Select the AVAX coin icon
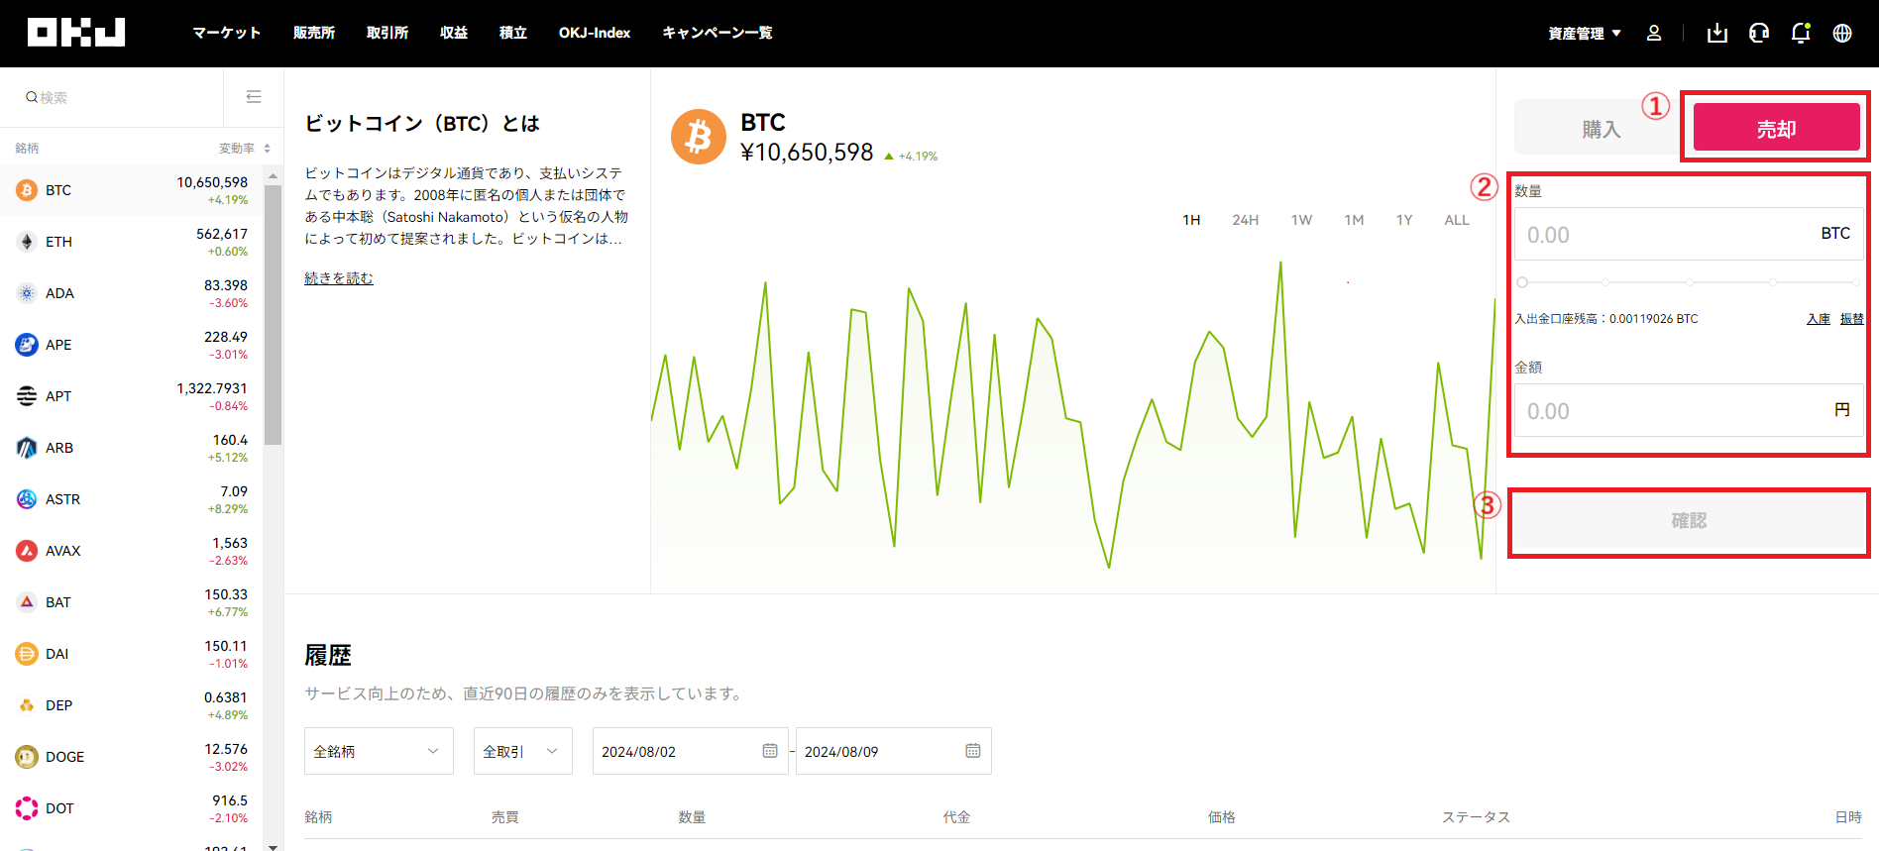 [27, 551]
